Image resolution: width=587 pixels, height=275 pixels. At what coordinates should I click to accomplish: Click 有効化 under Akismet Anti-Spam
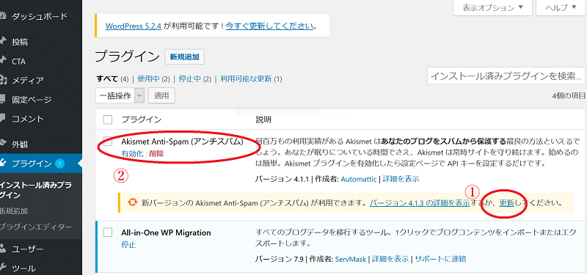[132, 154]
